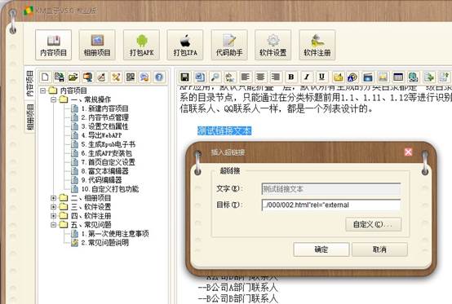Select 2. 常见问题说明 tree item
Screen dimensions: 452x304
click(104, 243)
